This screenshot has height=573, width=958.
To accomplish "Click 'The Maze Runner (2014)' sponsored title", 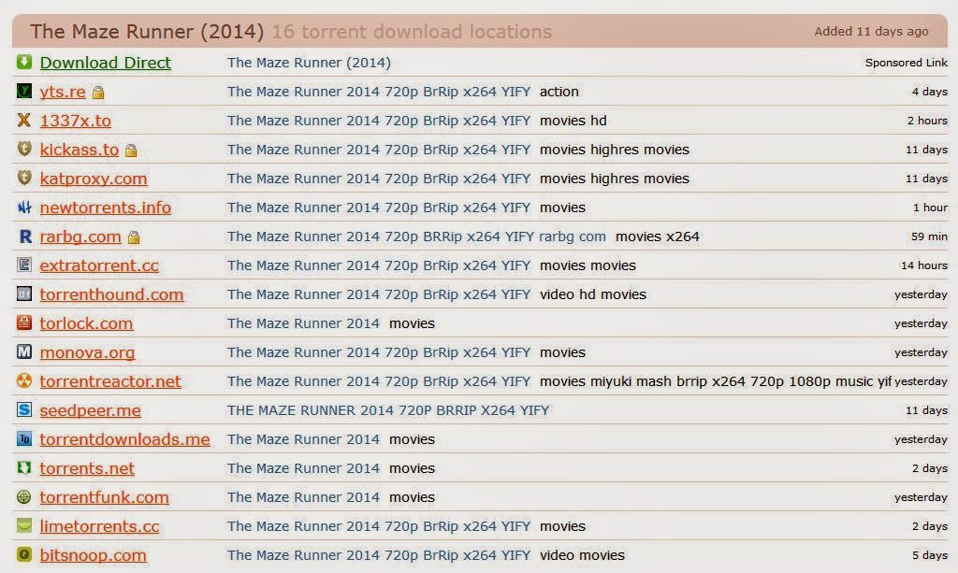I will (309, 63).
